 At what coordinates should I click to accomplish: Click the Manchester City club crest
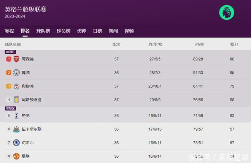coord(16,73)
